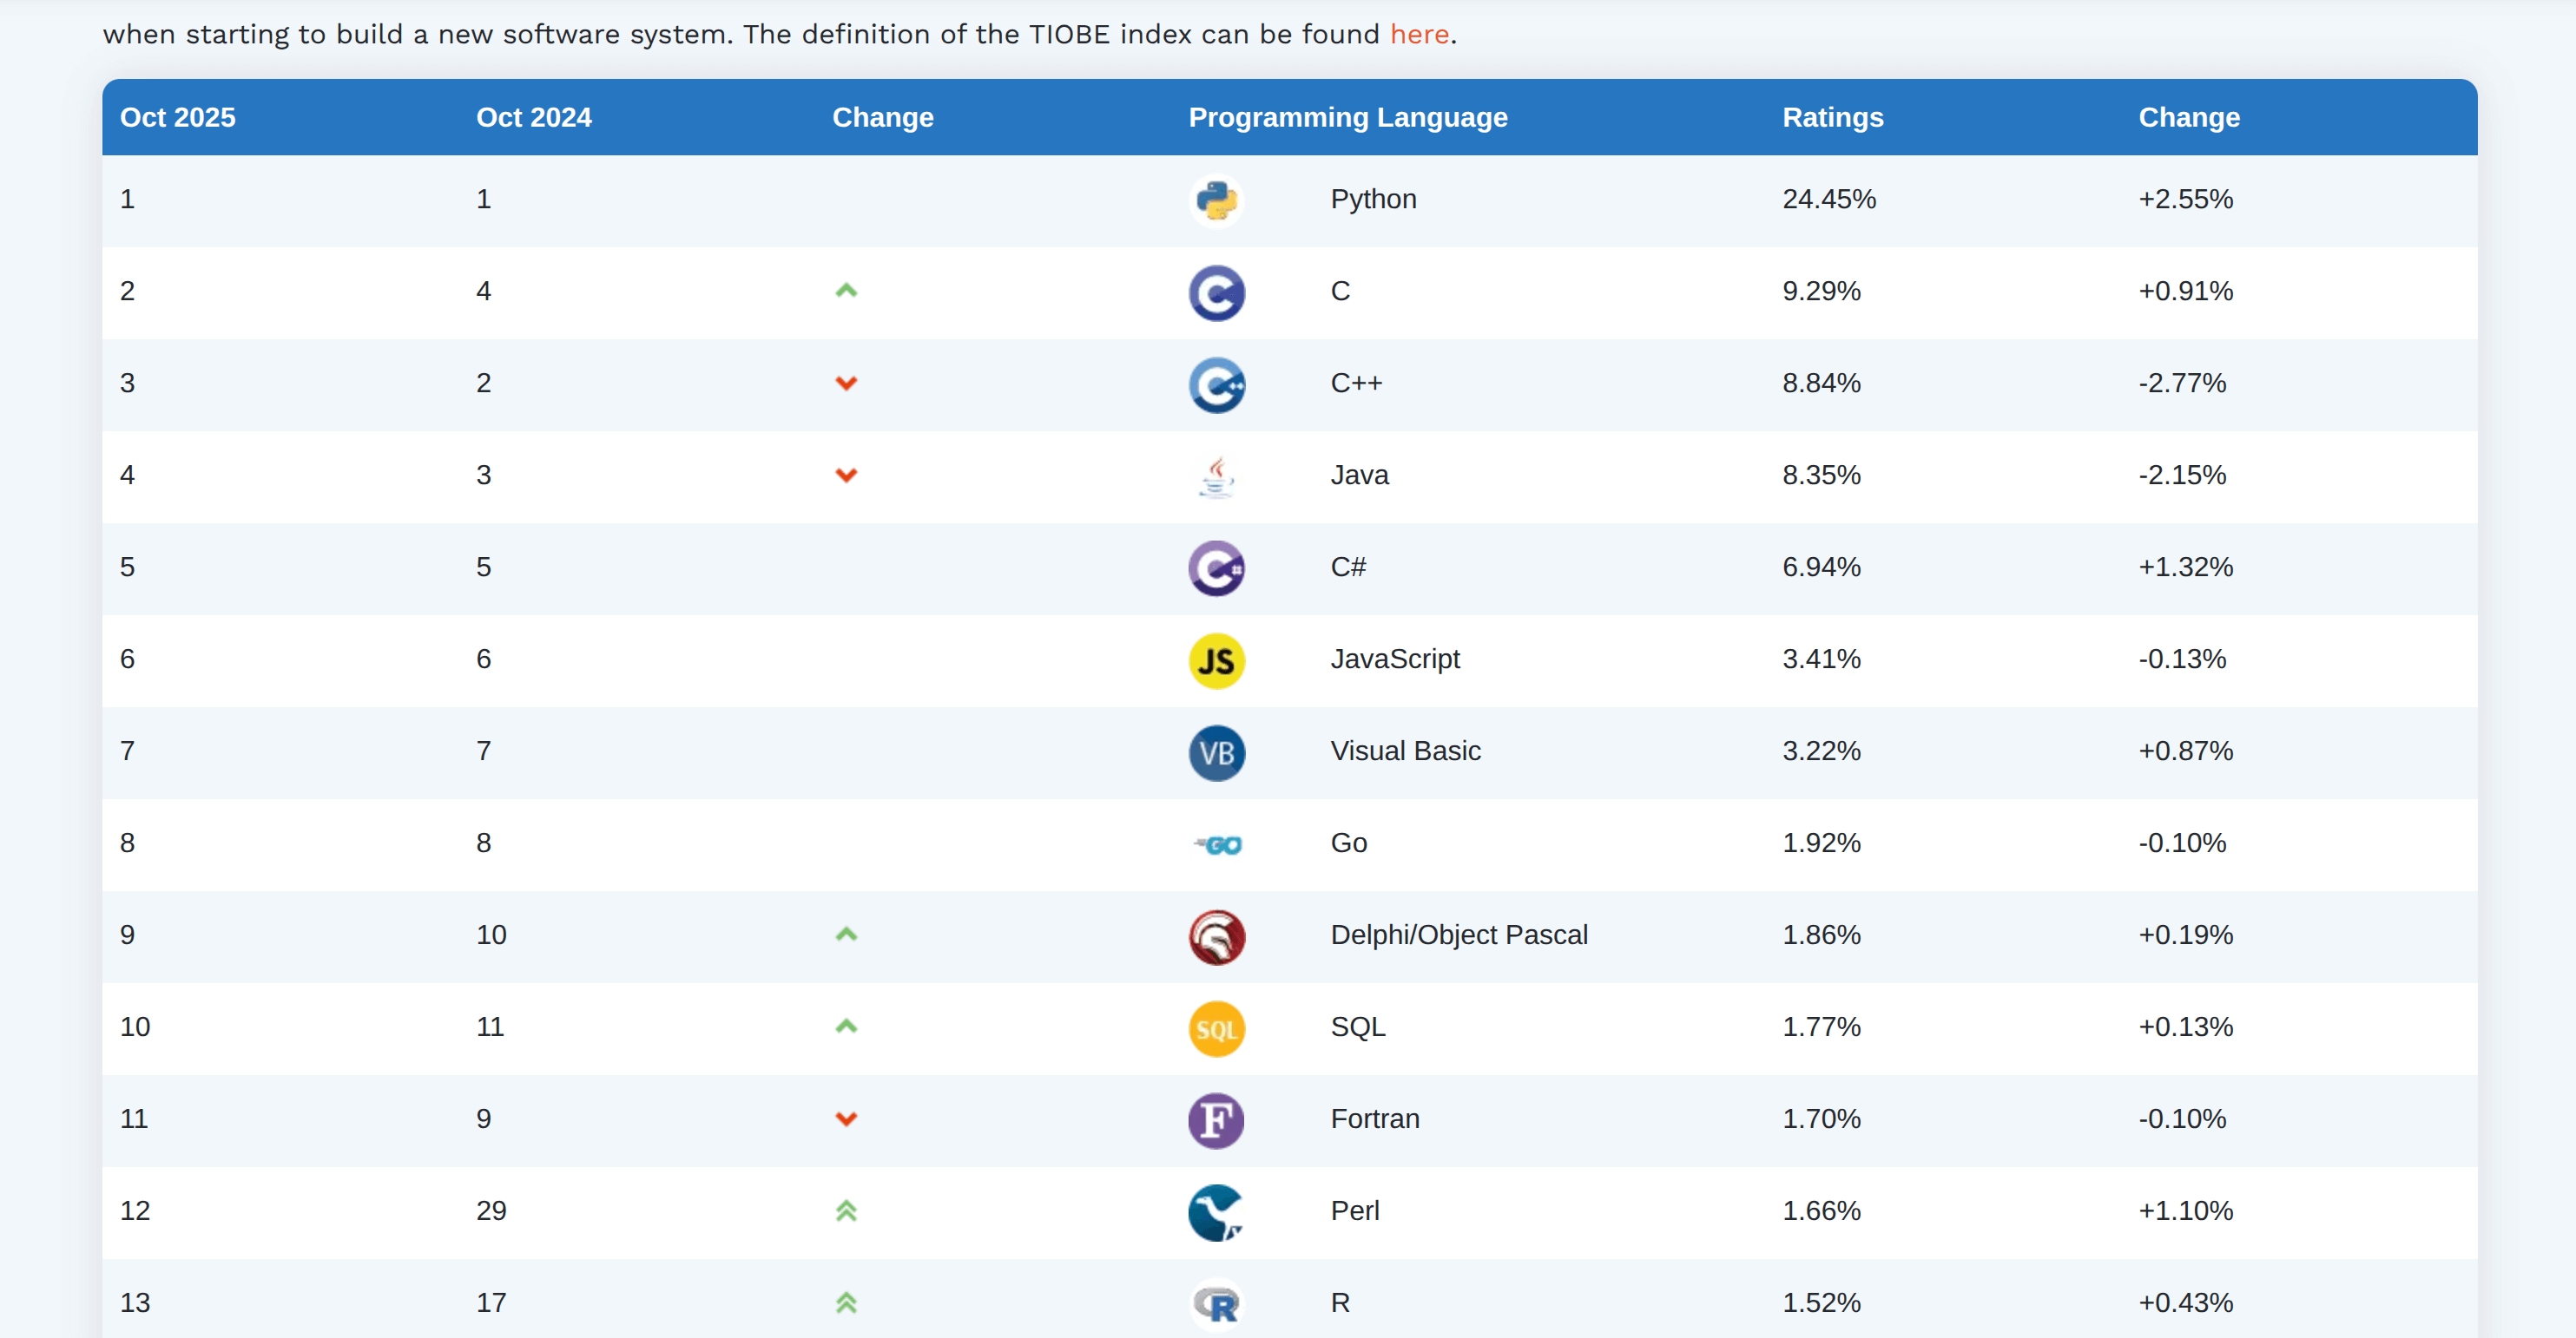Screen dimensions: 2576x1338
Task: Click the yellow JS JavaScript icon
Action: pyautogui.click(x=1216, y=659)
